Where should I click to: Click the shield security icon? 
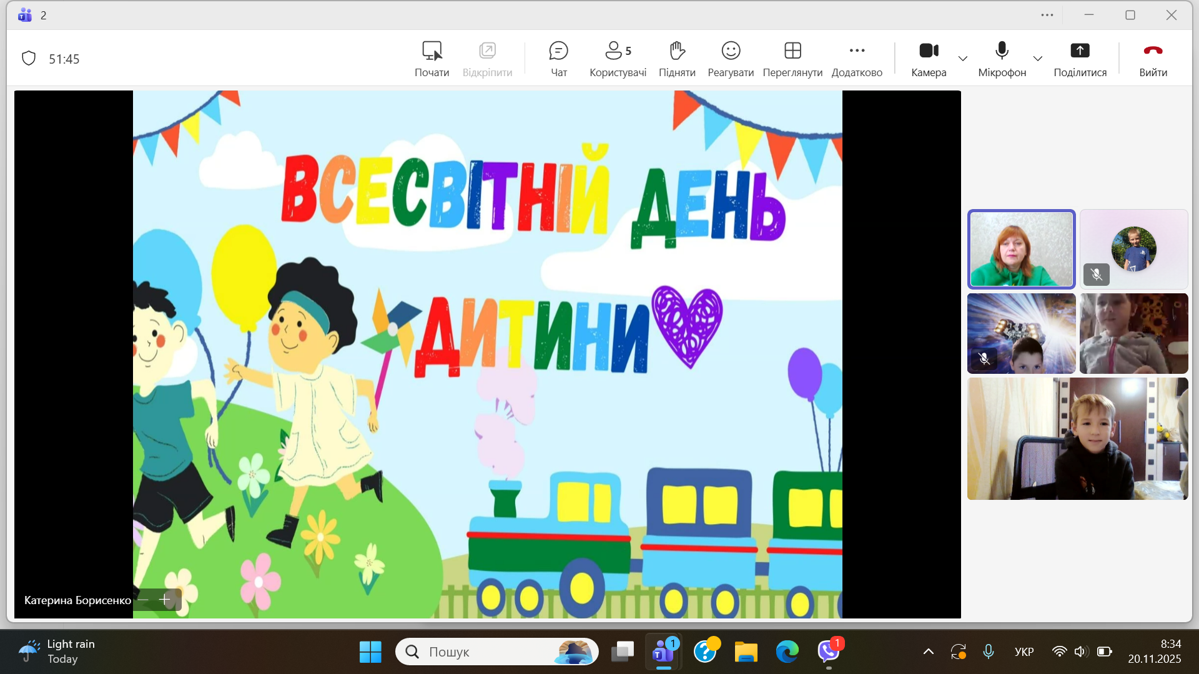(x=29, y=59)
